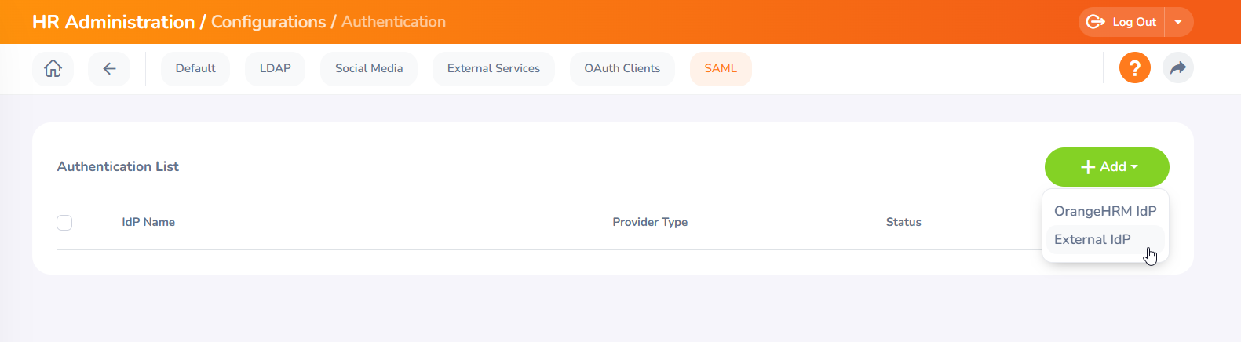Open the Configurations breadcrumb link

pos(268,22)
